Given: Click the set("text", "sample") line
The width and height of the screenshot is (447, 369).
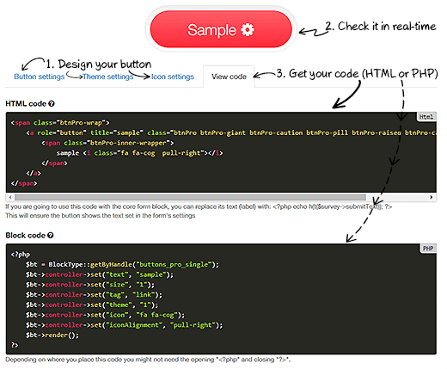Looking at the screenshot, I should pyautogui.click(x=100, y=274).
